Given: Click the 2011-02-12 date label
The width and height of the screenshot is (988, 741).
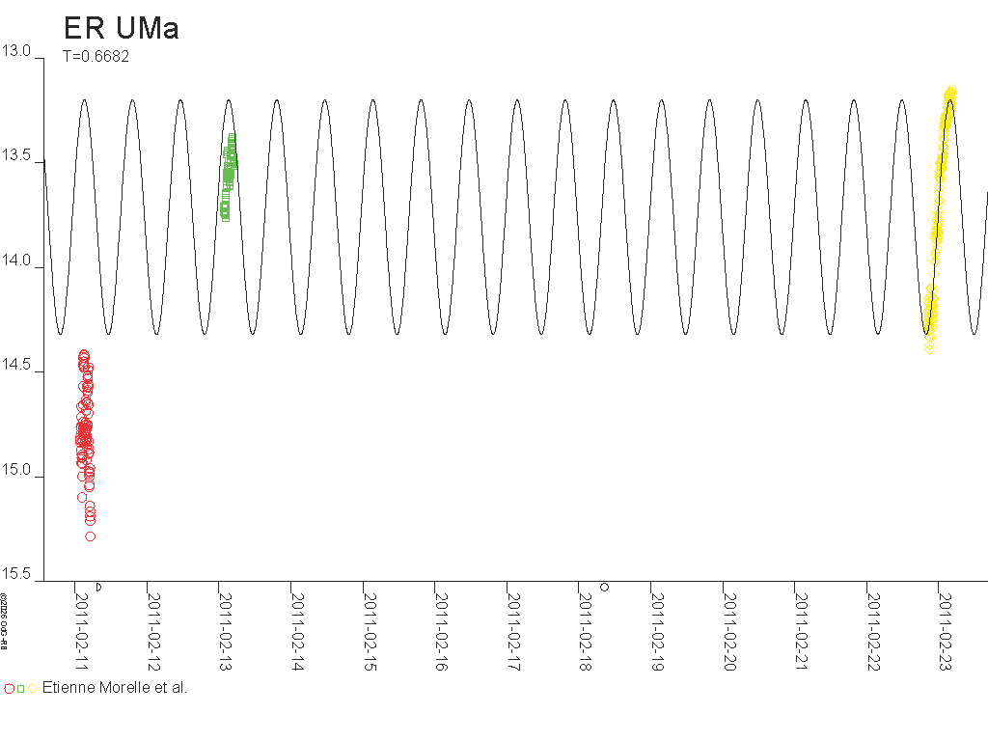Looking at the screenshot, I should pyautogui.click(x=153, y=631).
